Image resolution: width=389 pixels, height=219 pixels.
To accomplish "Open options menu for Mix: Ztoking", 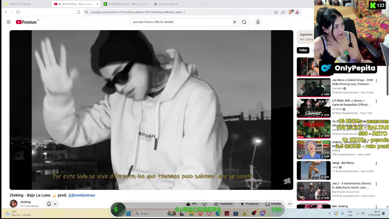I will pos(376,207).
